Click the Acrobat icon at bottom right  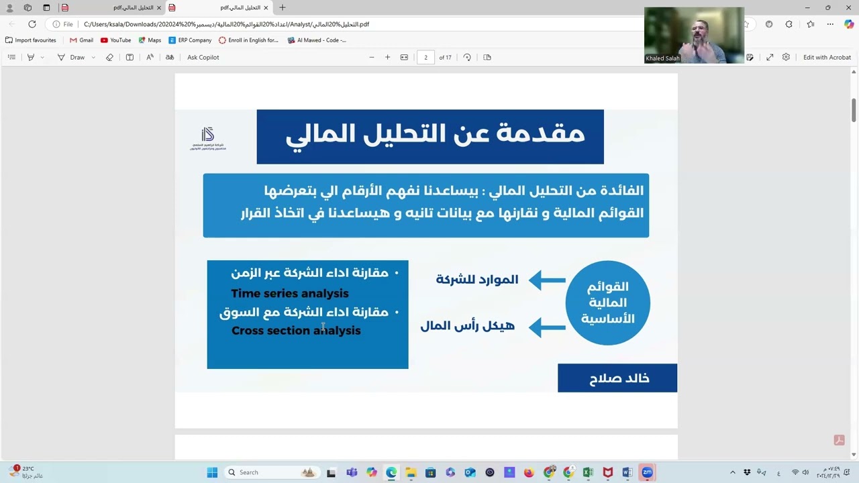point(839,440)
